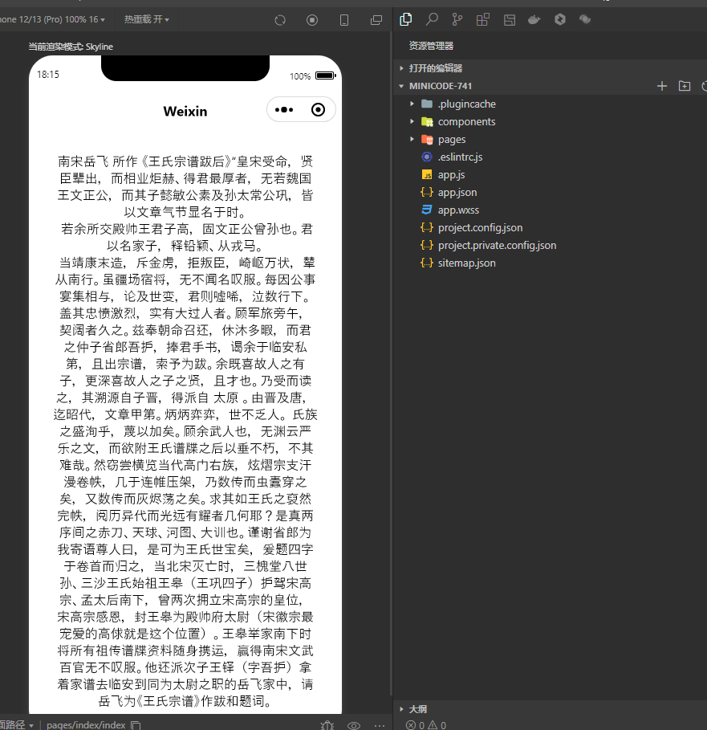Open the sitemap.json file
The height and width of the screenshot is (730, 707).
point(550,263)
